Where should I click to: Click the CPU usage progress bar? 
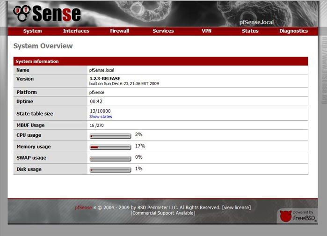click(110, 136)
